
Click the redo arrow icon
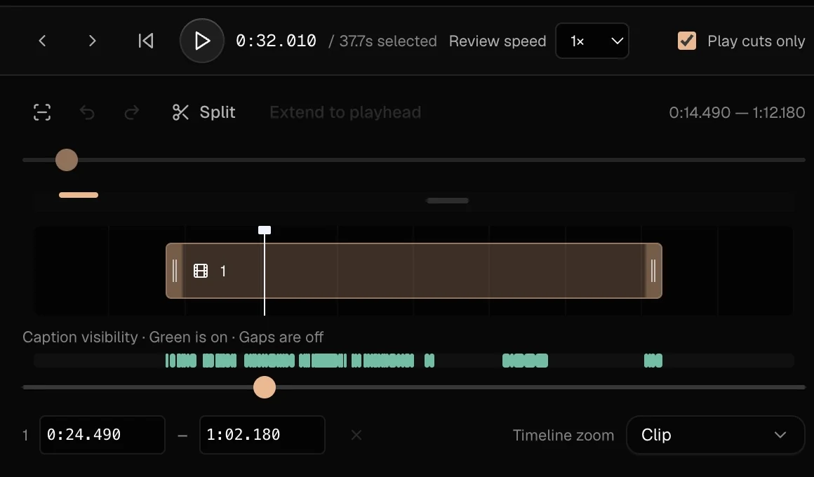tap(132, 112)
